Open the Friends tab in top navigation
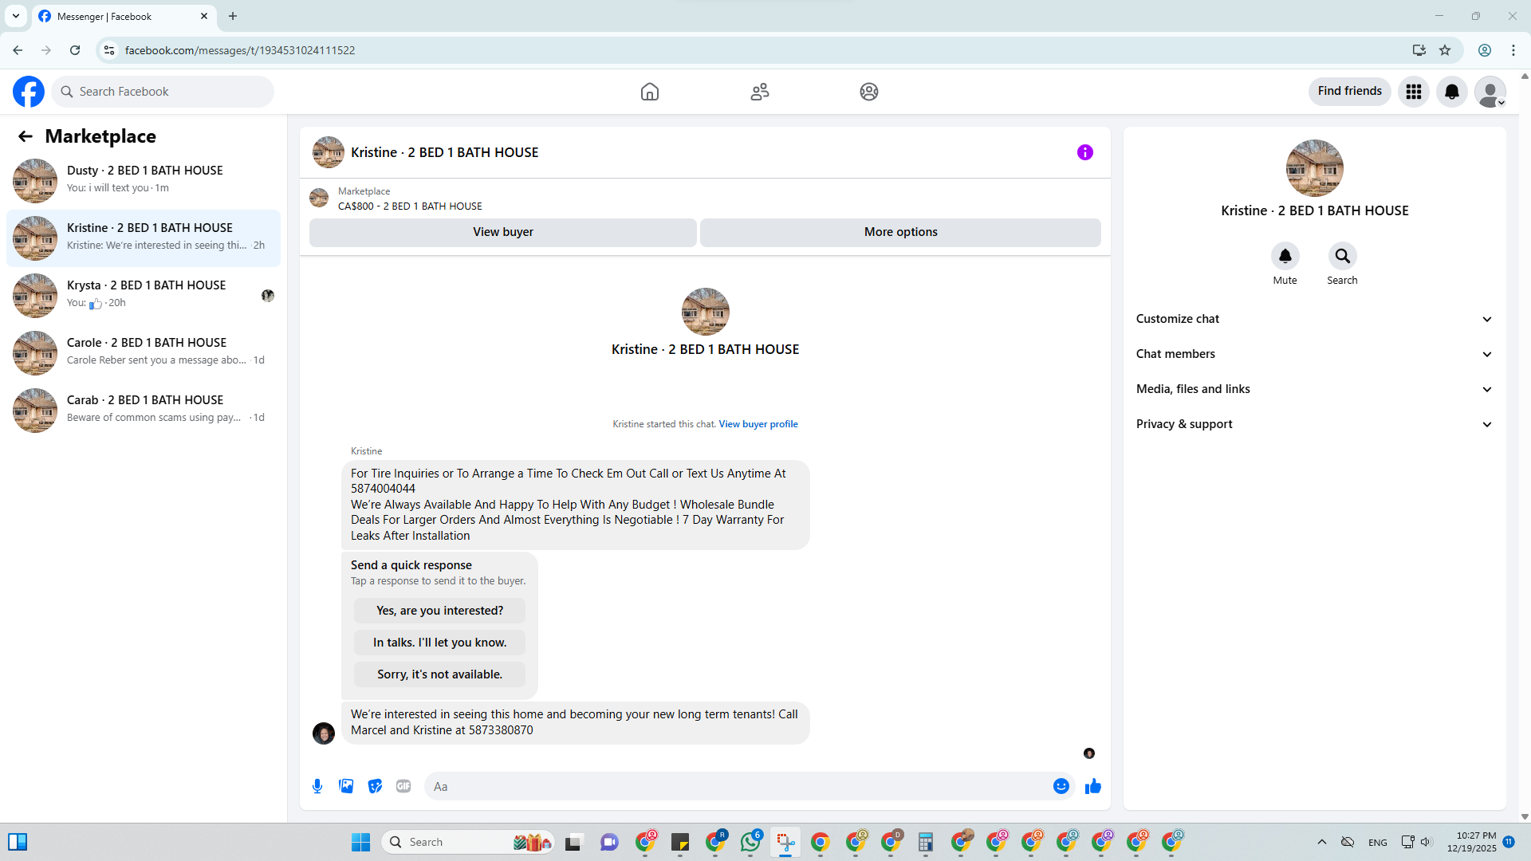1531x861 pixels. 759,92
